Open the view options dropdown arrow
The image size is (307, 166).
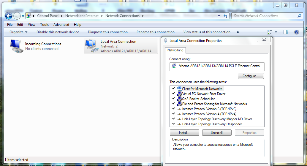(x=276, y=32)
